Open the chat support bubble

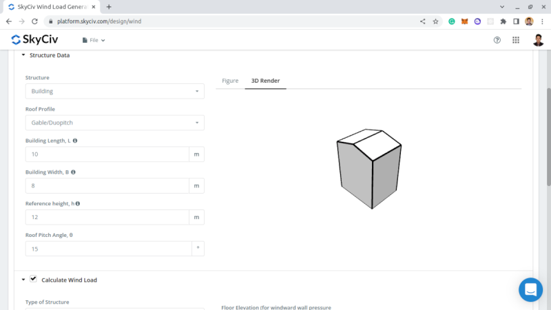click(531, 290)
